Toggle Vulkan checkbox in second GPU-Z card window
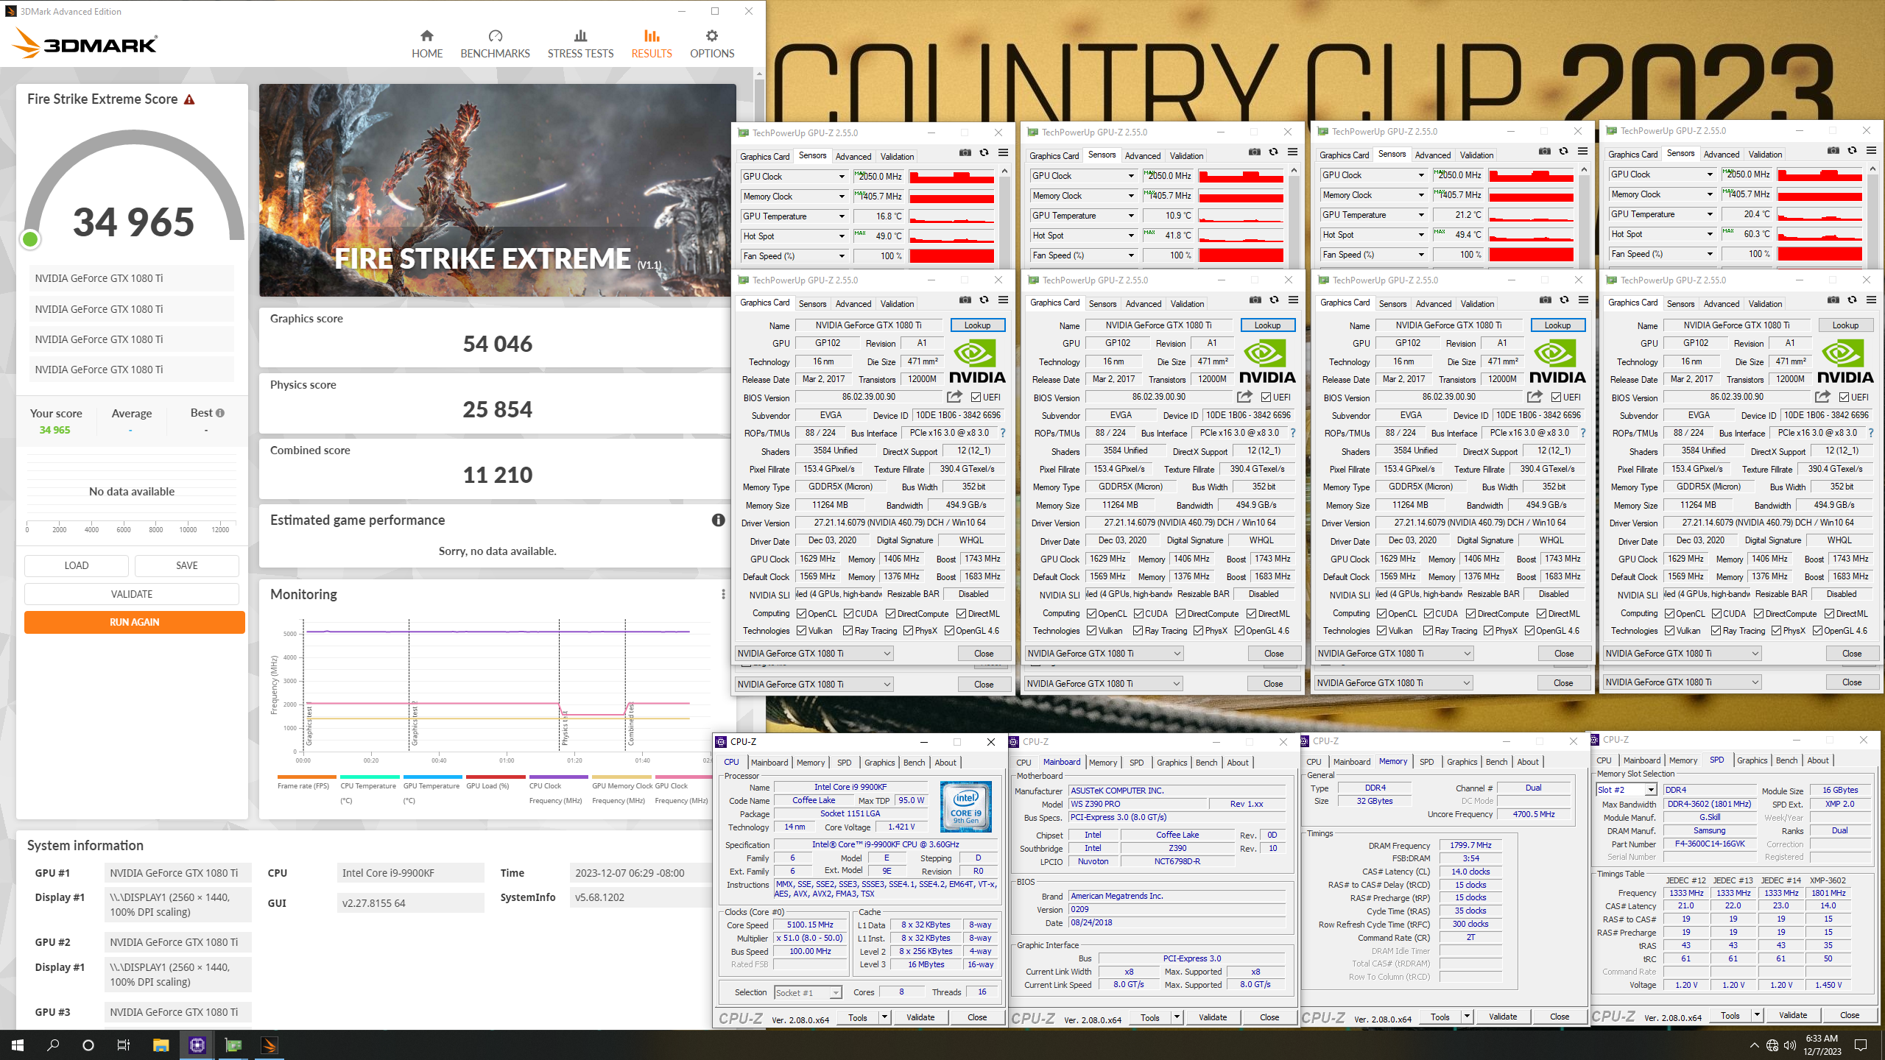The height and width of the screenshot is (1060, 1885). pos(1092,631)
